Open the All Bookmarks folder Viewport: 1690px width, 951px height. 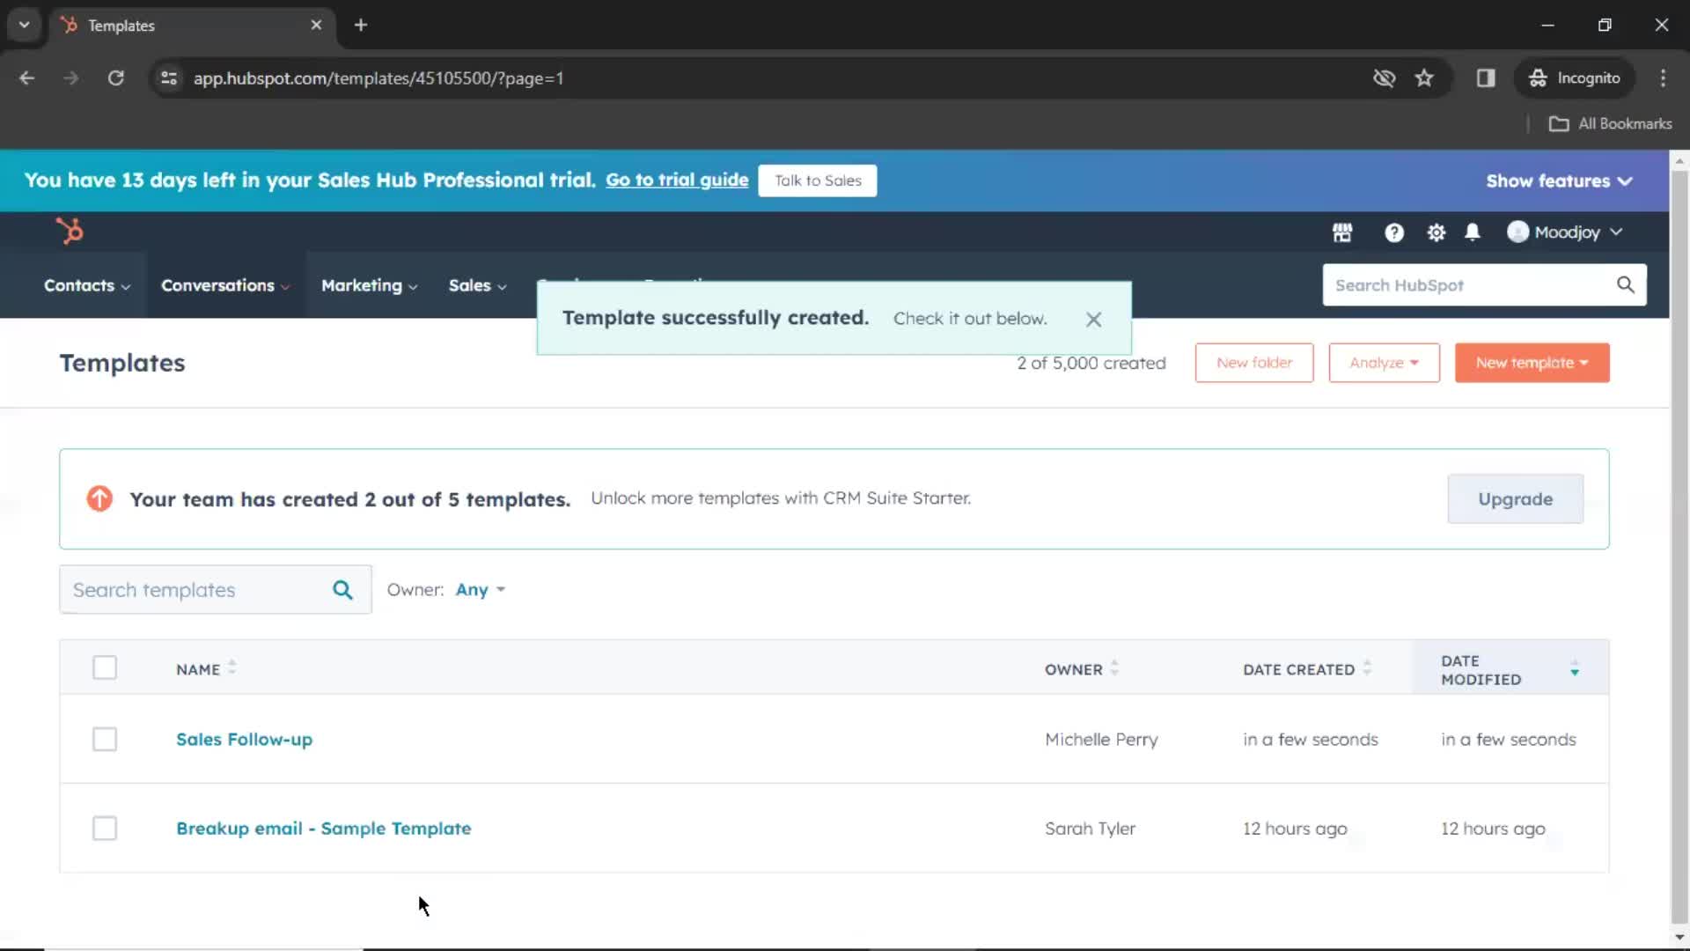coord(1610,124)
